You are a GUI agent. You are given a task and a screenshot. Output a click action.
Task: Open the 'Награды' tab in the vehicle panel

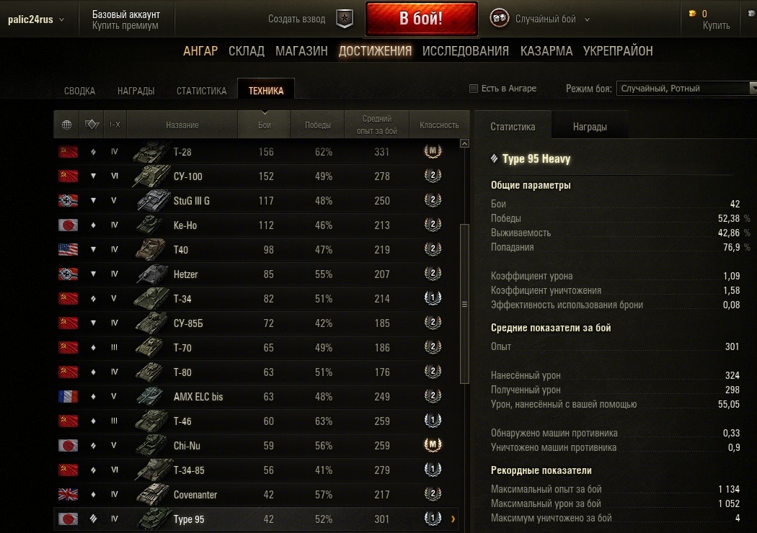pyautogui.click(x=590, y=127)
